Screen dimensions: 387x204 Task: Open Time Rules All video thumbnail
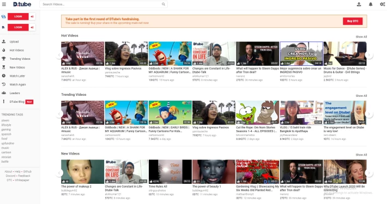coord(170,171)
